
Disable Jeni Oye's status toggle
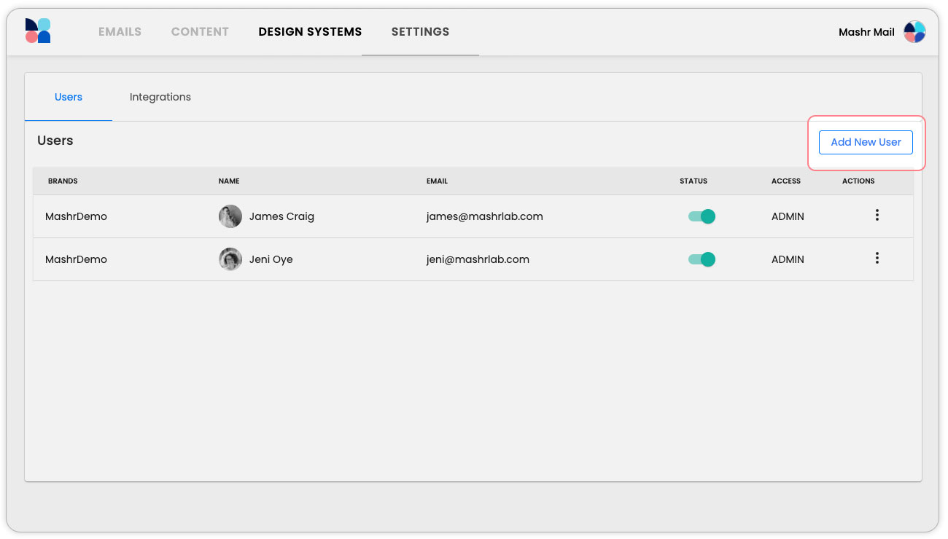(x=702, y=259)
